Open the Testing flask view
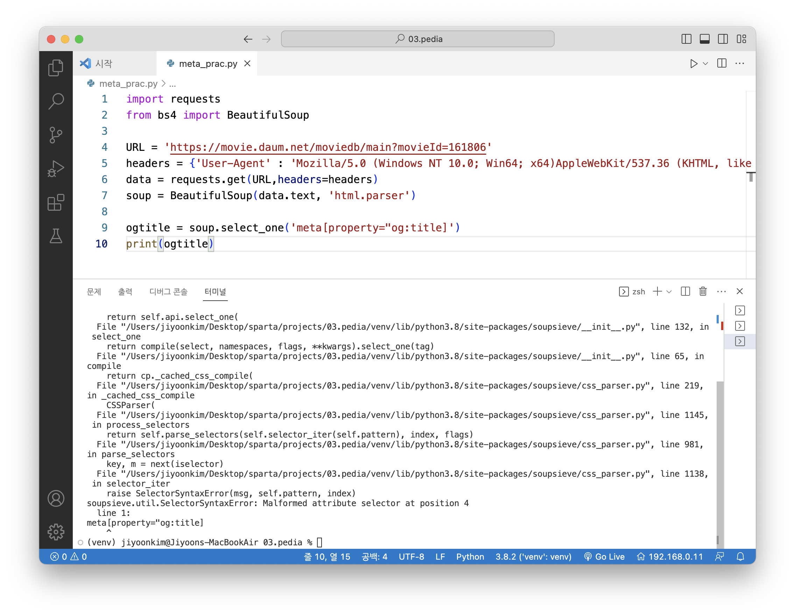This screenshot has width=795, height=616. tap(56, 236)
